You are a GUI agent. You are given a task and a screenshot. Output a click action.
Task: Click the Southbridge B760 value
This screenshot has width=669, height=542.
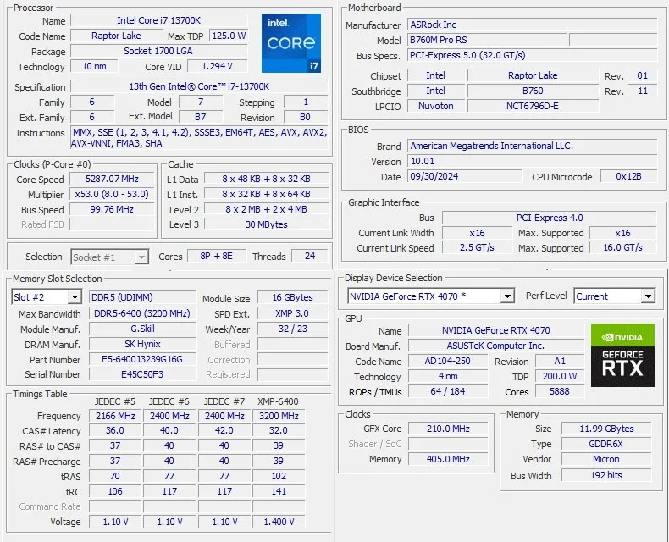533,91
